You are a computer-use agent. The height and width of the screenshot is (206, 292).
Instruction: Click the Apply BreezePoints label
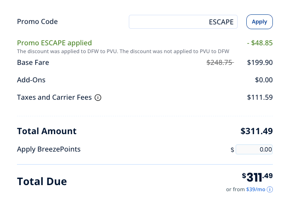[49, 149]
